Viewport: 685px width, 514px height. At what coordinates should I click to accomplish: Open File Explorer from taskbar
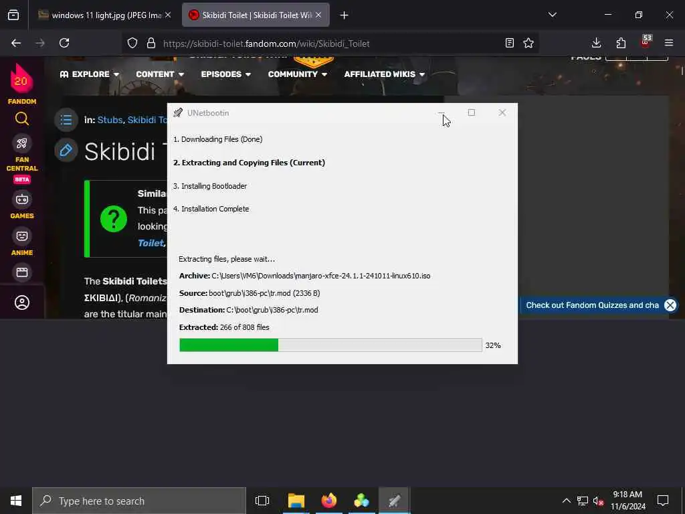click(x=296, y=501)
